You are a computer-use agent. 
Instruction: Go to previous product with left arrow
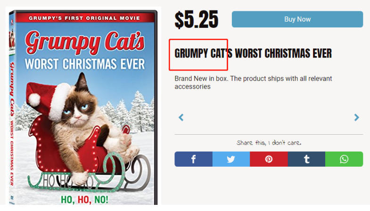[181, 117]
